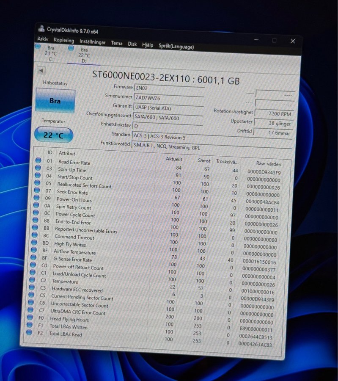The height and width of the screenshot is (381, 338).
Task: Click the health circle above the C: drive
Action: (x=38, y=46)
